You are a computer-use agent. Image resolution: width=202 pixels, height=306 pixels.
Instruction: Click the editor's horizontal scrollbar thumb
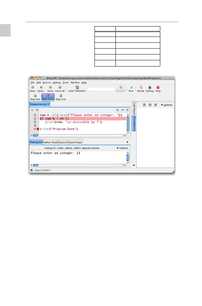pos(36,135)
